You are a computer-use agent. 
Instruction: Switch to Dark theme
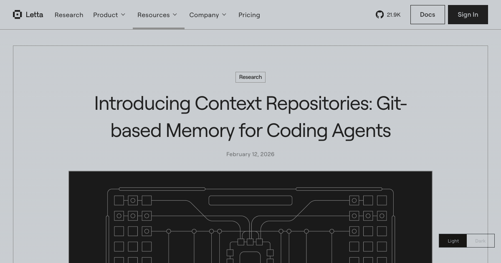coord(481,241)
